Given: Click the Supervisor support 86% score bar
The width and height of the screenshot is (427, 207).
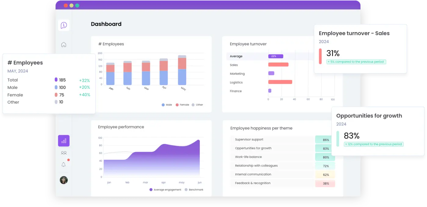Looking at the screenshot, I should click(325, 140).
